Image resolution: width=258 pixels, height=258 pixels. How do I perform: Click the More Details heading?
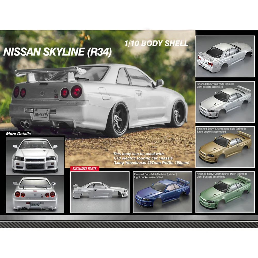pos(18,134)
